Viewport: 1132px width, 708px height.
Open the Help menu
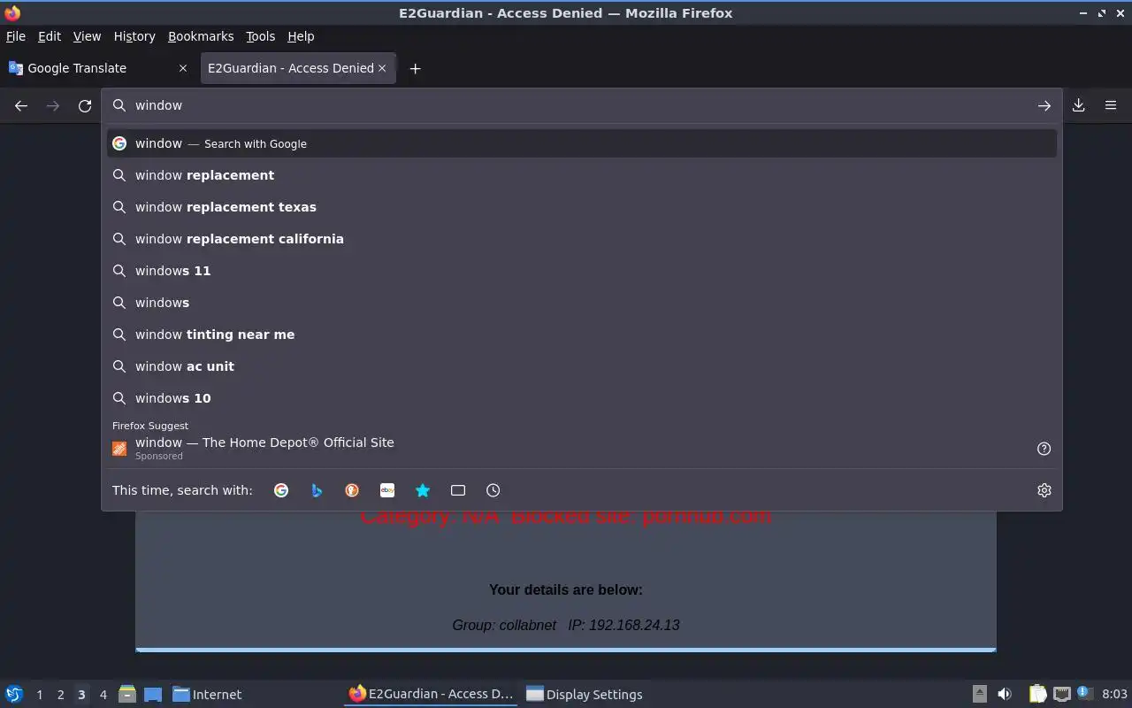pyautogui.click(x=301, y=36)
